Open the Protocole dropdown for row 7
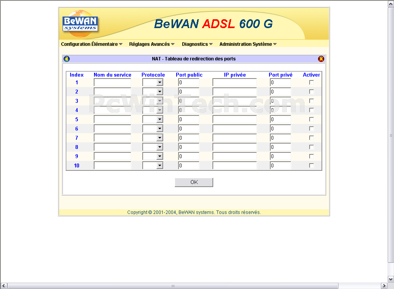The width and height of the screenshot is (394, 289). pos(153,138)
